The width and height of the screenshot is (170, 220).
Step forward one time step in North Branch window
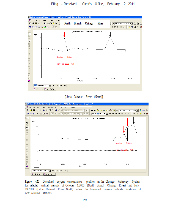[61, 85]
